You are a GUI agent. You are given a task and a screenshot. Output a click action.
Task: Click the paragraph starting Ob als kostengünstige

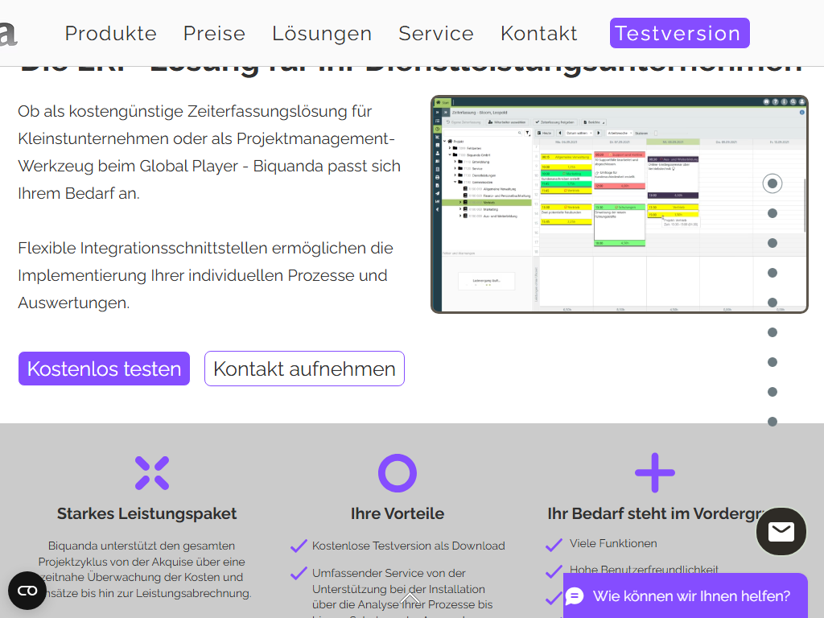click(x=209, y=152)
